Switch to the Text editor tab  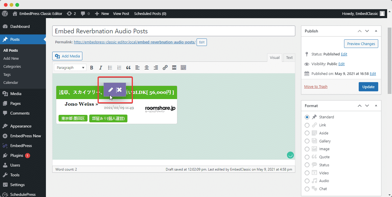pos(289,57)
